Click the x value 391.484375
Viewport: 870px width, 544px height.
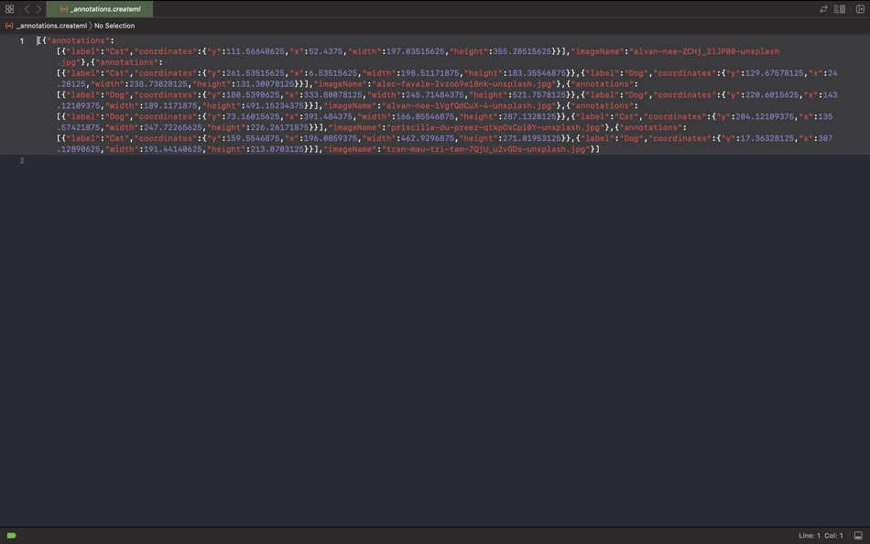(328, 117)
